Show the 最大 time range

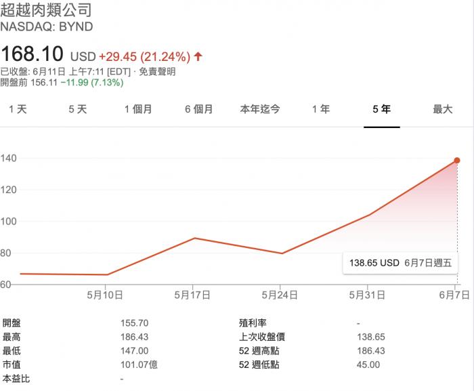click(x=443, y=109)
